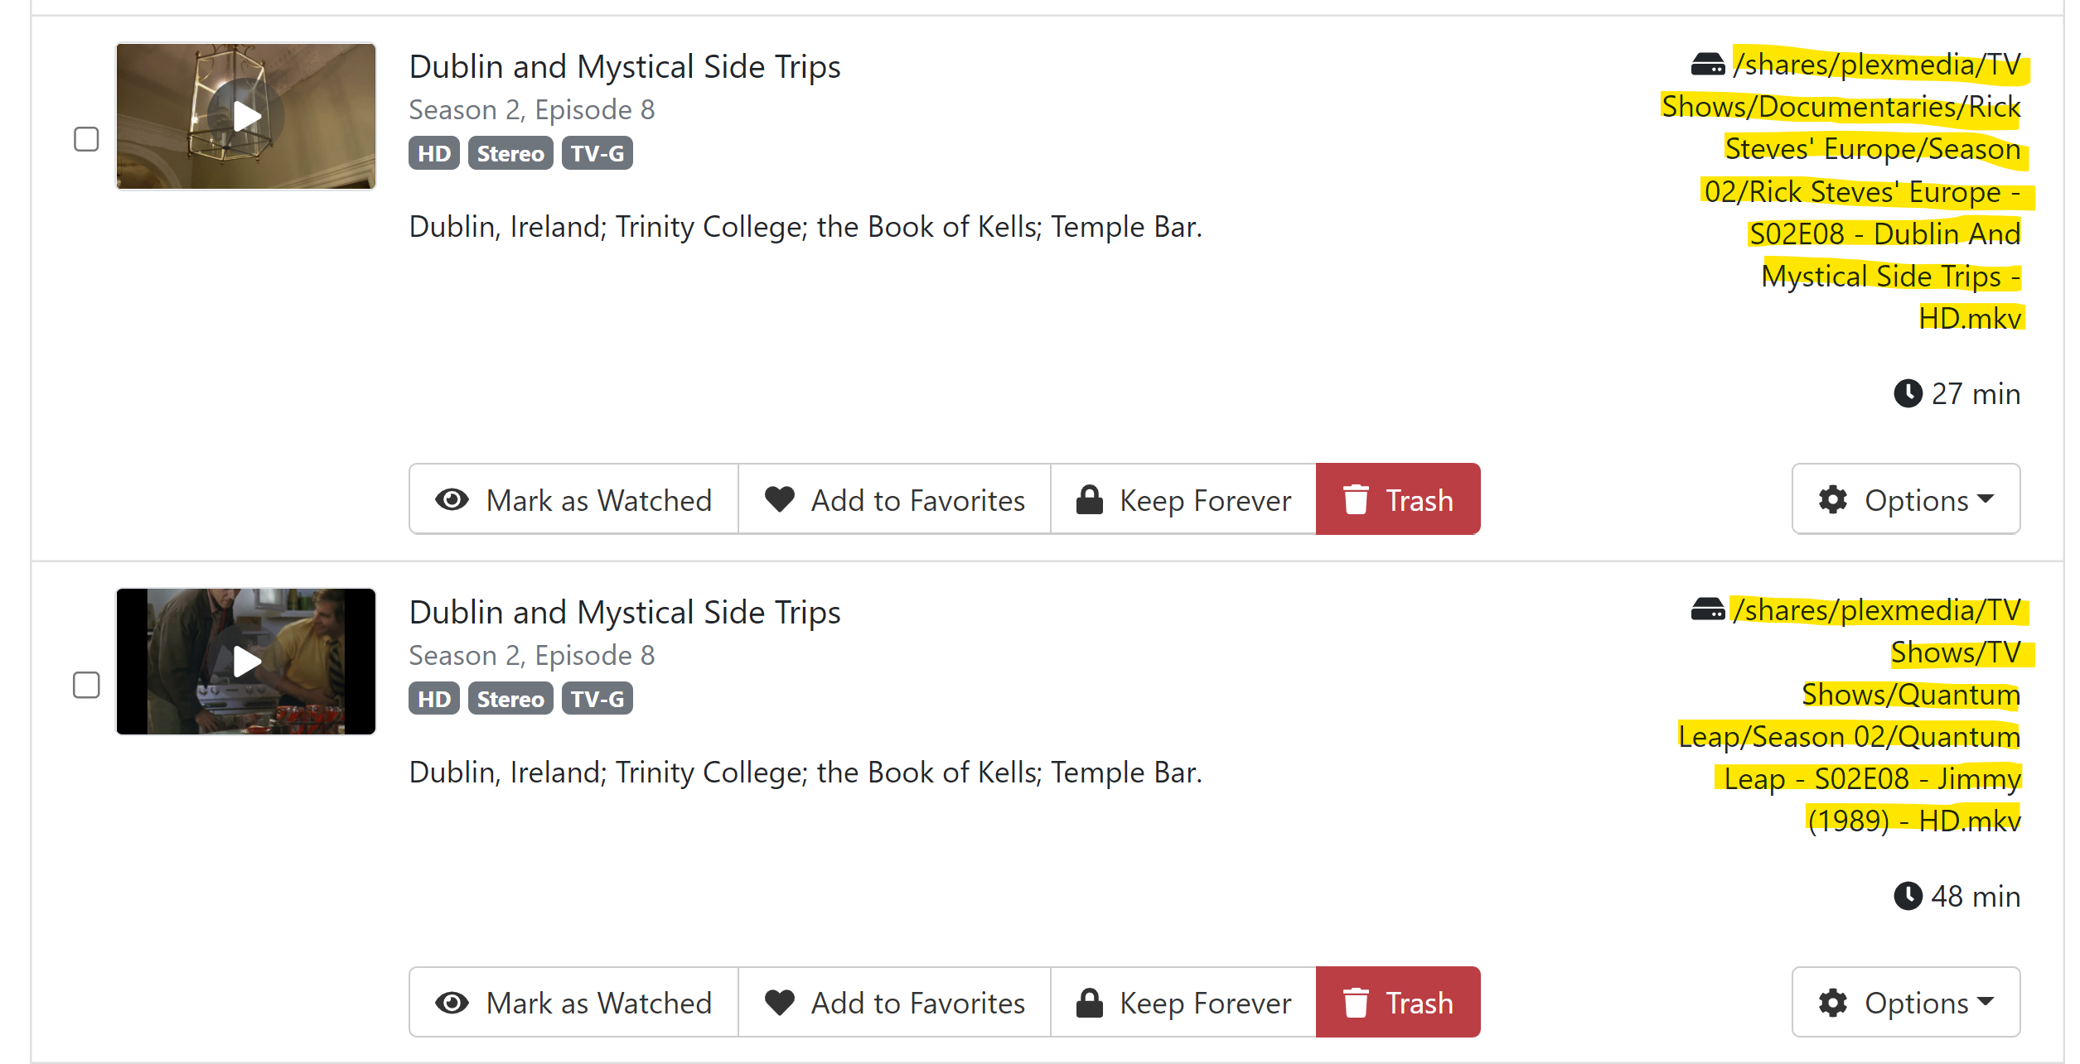Click drive icon beside Quantum Leap file path
This screenshot has height=1064, width=2080.
[1707, 610]
